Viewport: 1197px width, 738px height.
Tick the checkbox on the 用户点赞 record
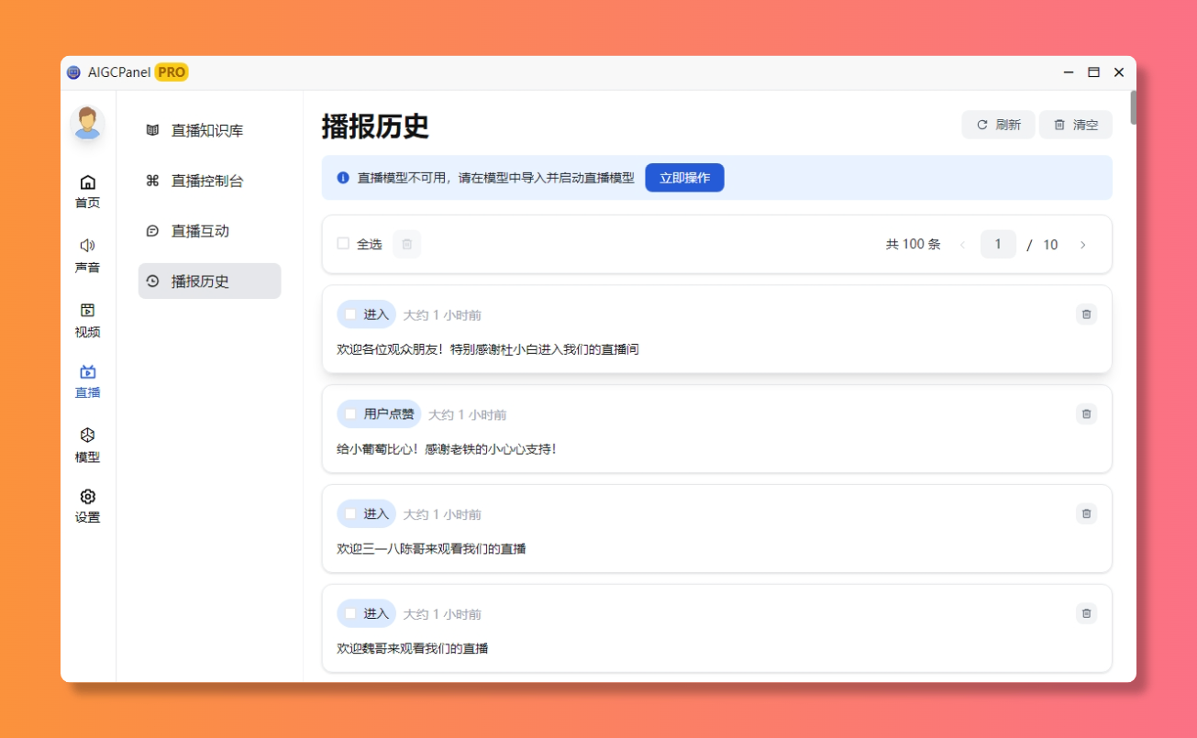tap(350, 414)
